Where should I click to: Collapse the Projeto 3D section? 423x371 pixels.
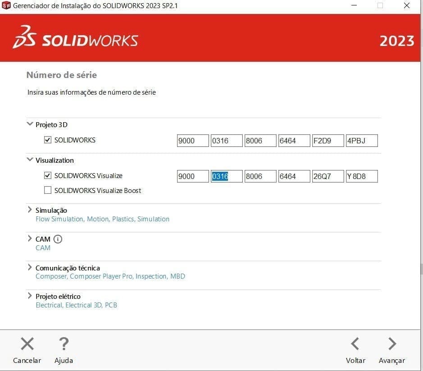(x=30, y=124)
